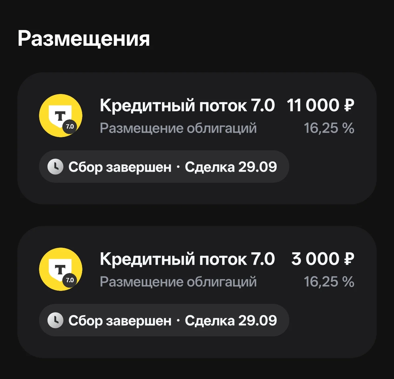Open the first Кредитный поток 7.0 logo
This screenshot has width=394, height=379.
click(61, 116)
